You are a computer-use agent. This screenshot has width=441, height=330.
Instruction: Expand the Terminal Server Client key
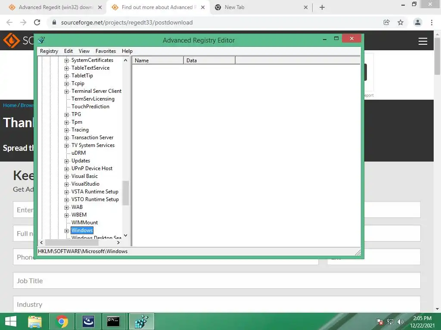(66, 92)
